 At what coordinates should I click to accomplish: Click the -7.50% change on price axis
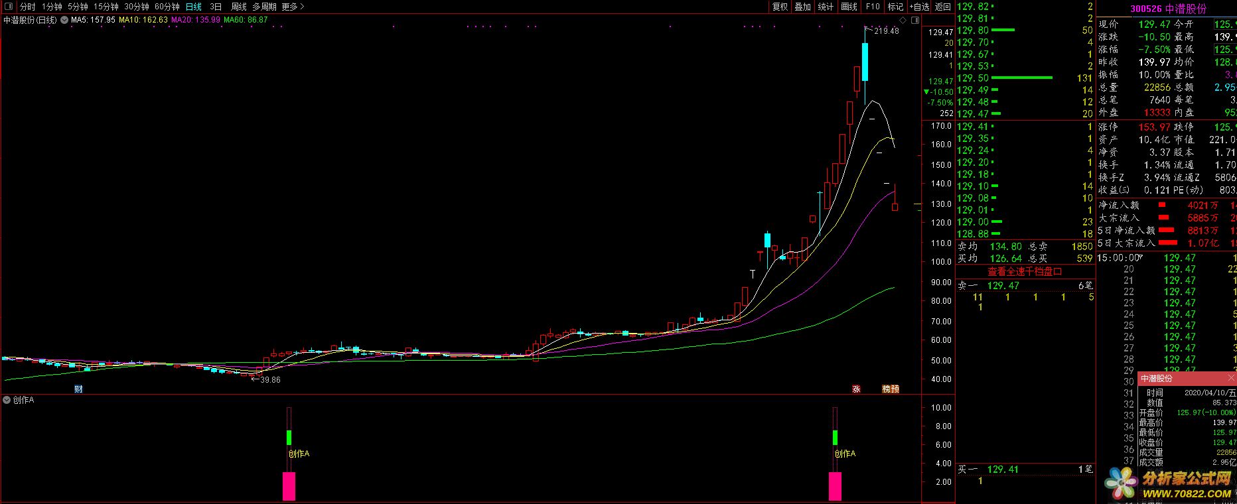pos(941,103)
